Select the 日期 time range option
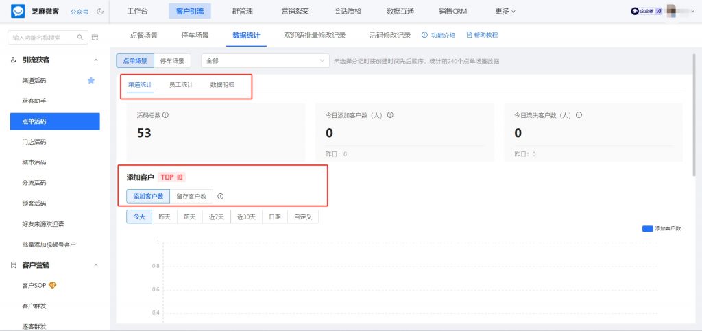702x331 pixels. (275, 217)
